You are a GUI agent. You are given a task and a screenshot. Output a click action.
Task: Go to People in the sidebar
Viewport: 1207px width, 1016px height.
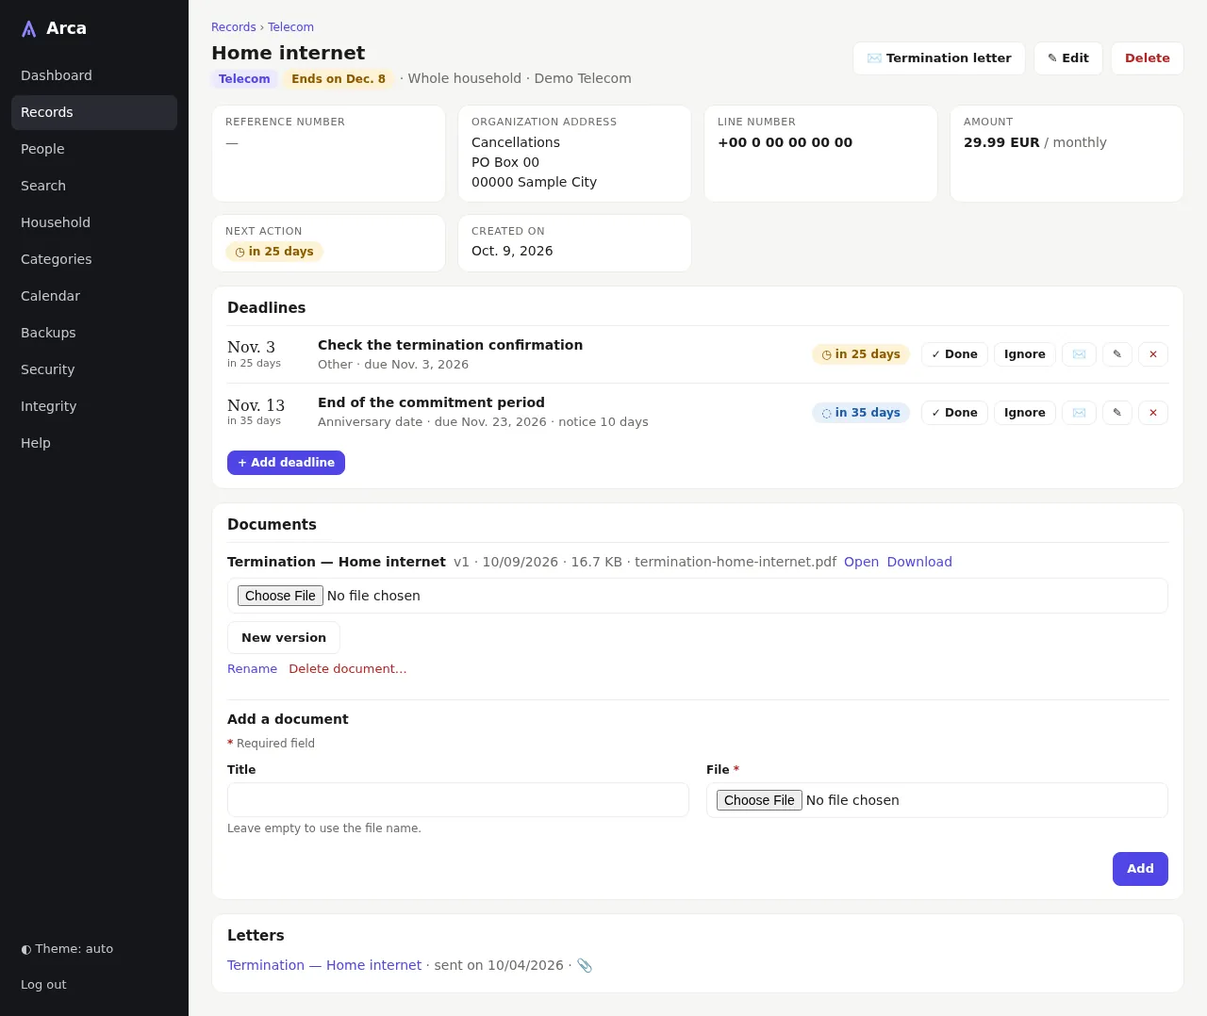coord(94,149)
